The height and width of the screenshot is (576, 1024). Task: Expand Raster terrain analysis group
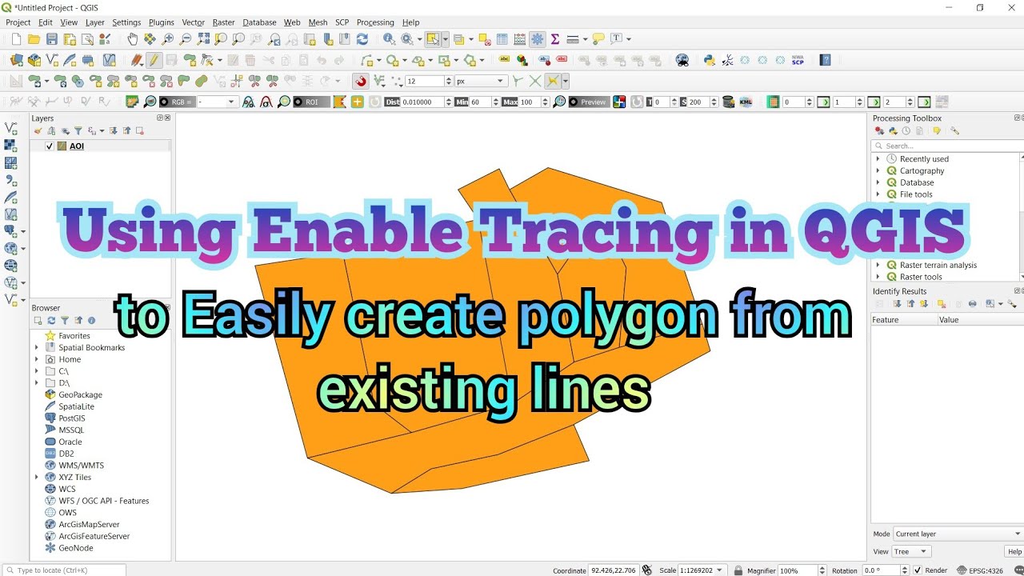878,265
